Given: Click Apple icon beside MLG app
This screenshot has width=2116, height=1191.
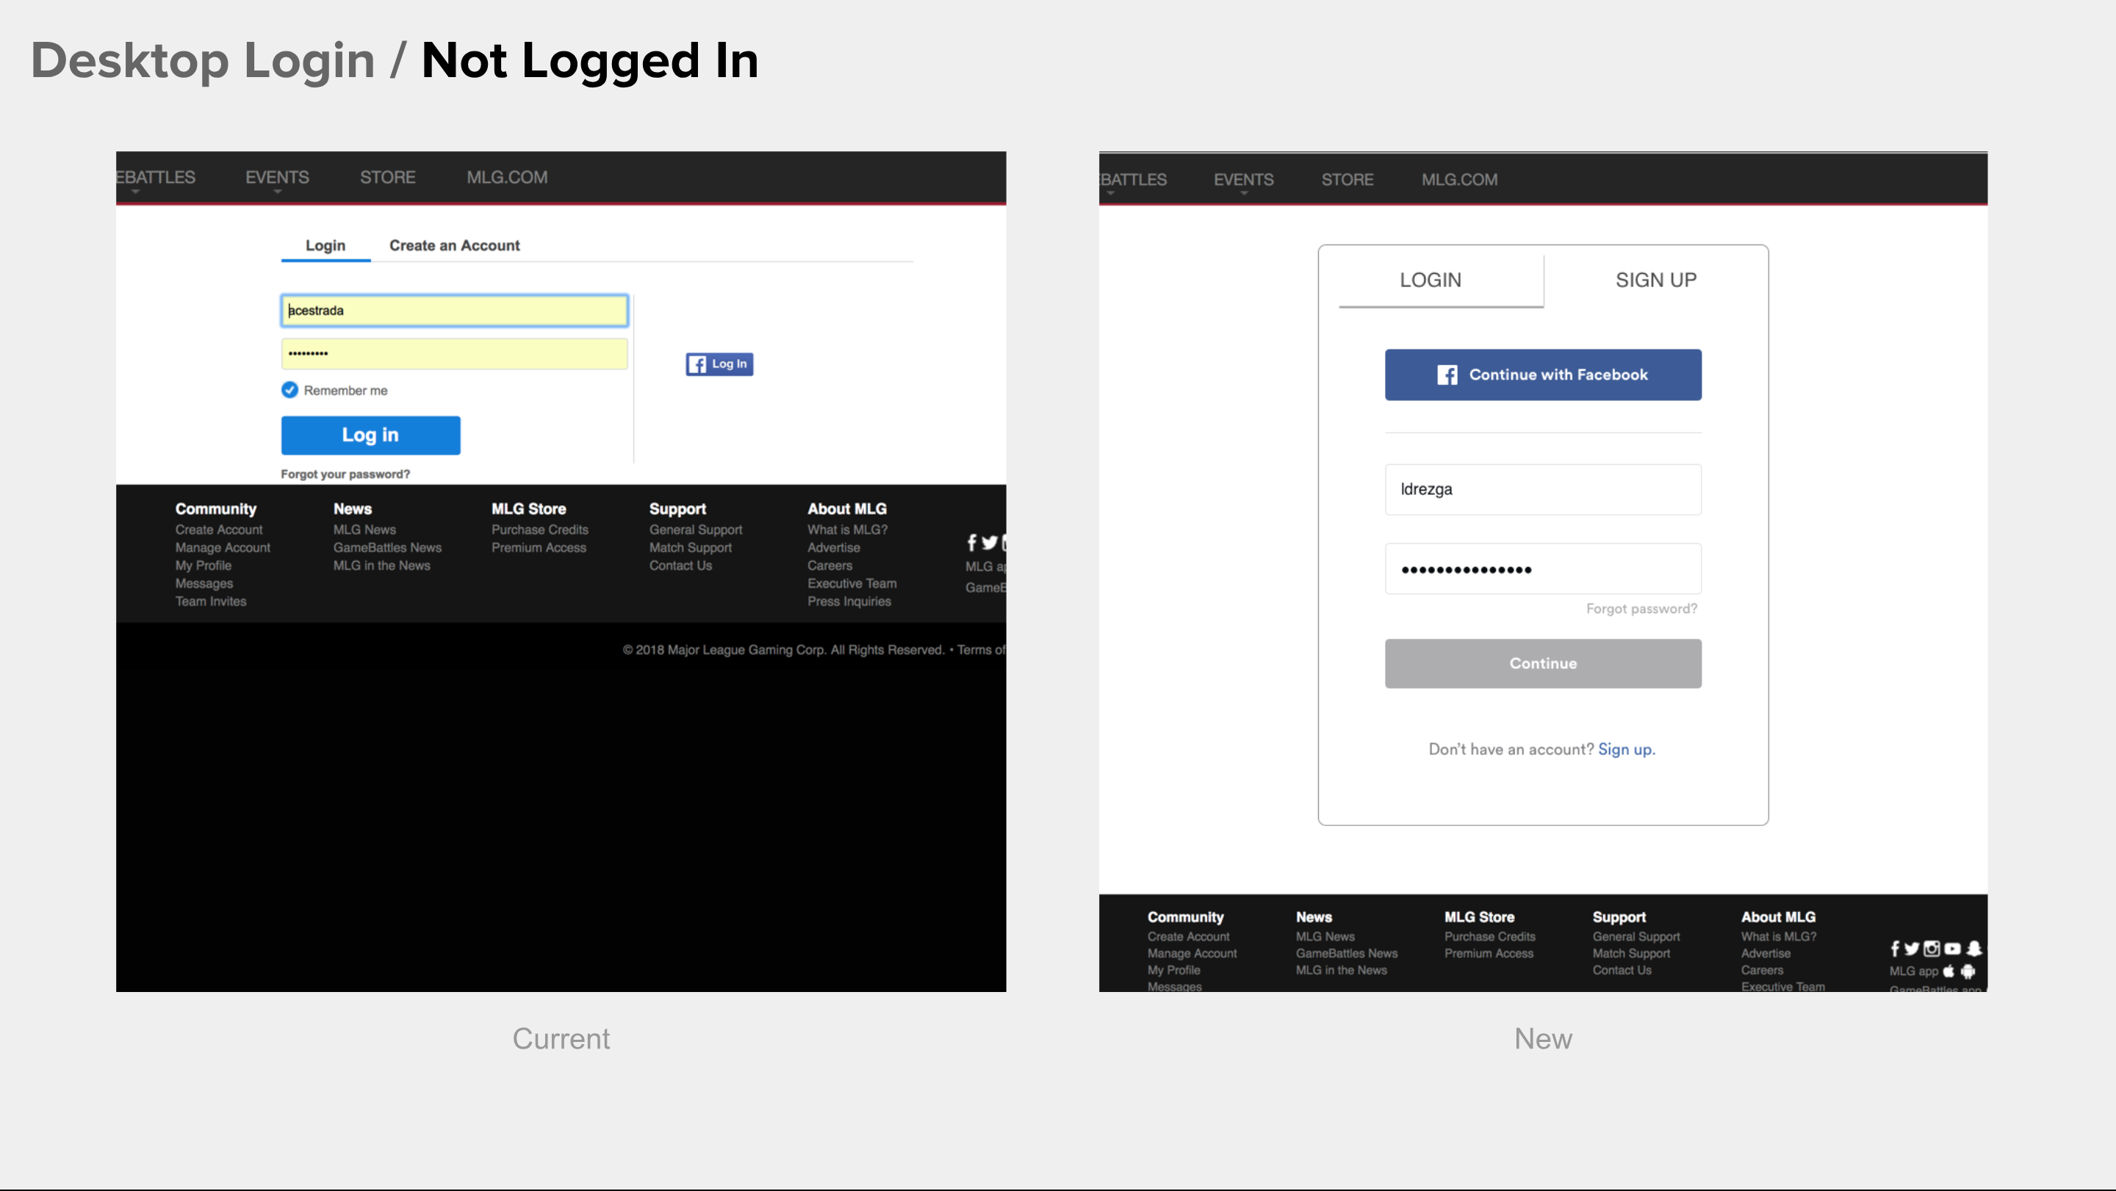Looking at the screenshot, I should [1948, 971].
